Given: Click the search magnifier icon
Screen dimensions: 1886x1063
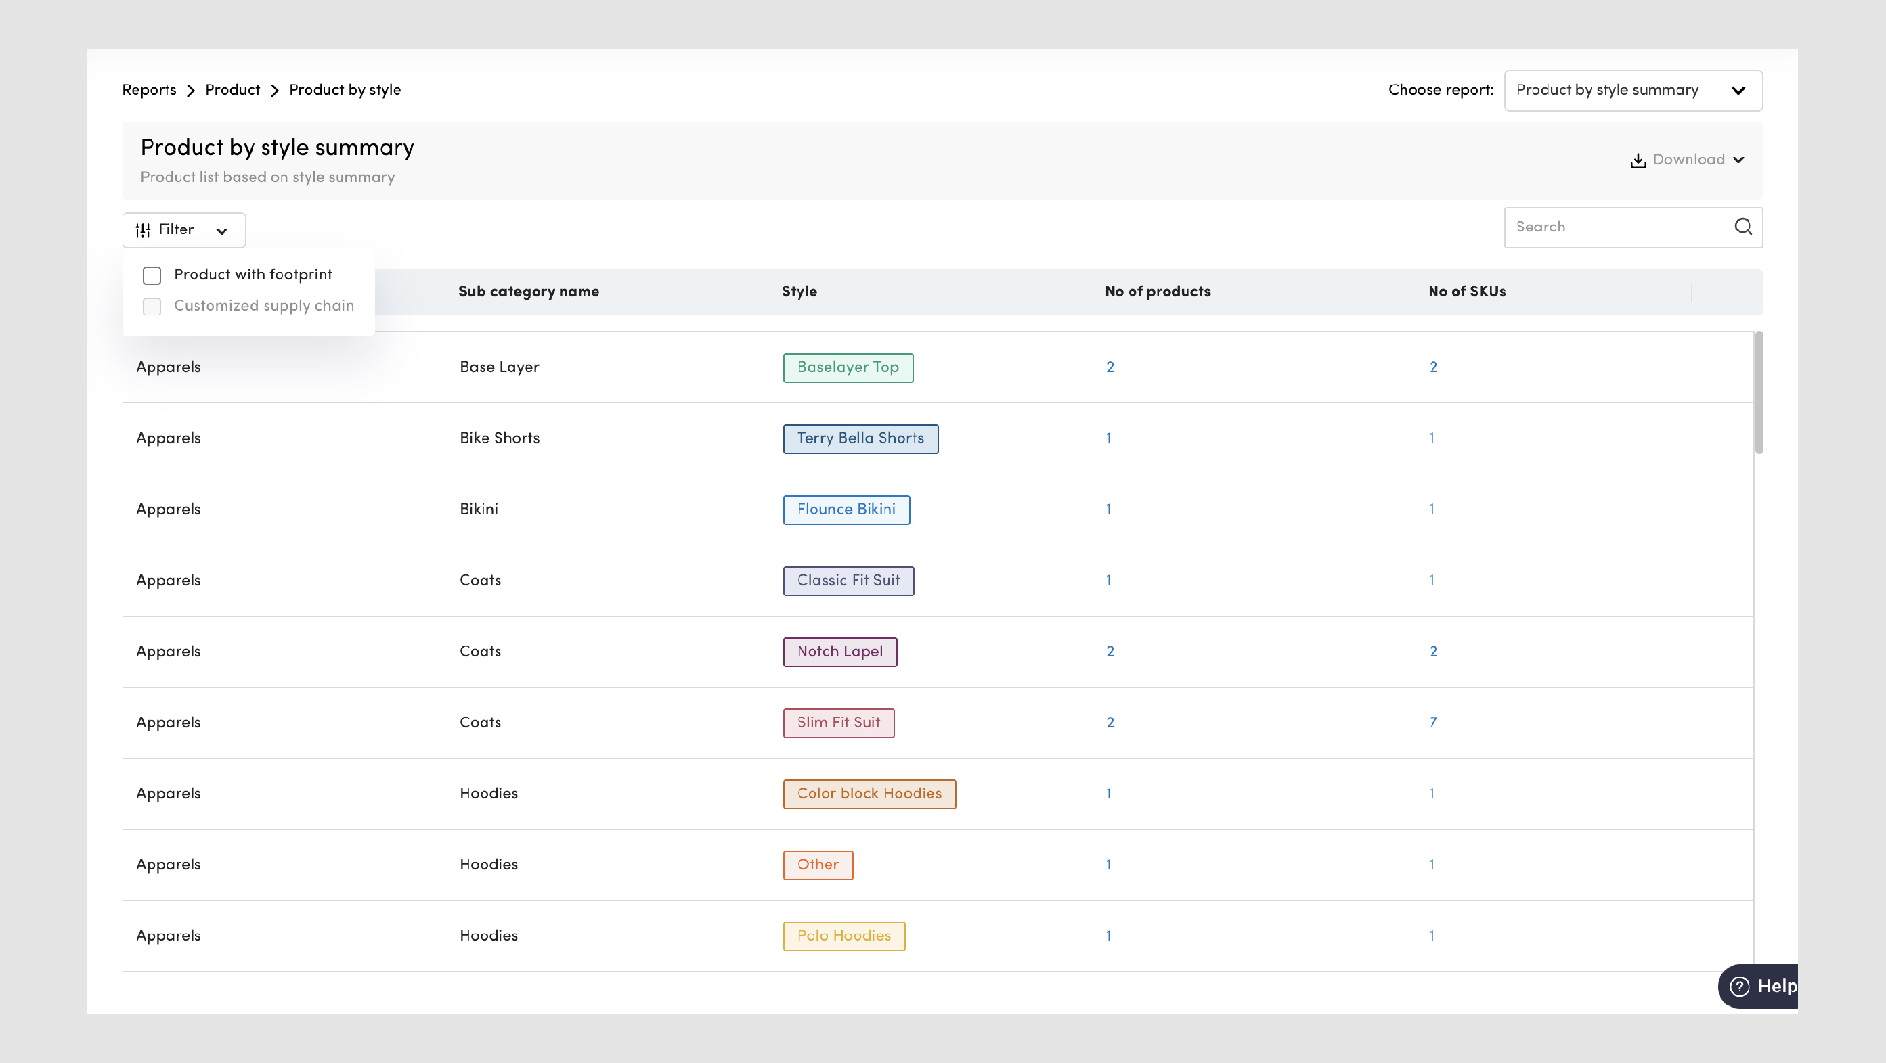Looking at the screenshot, I should 1742,227.
